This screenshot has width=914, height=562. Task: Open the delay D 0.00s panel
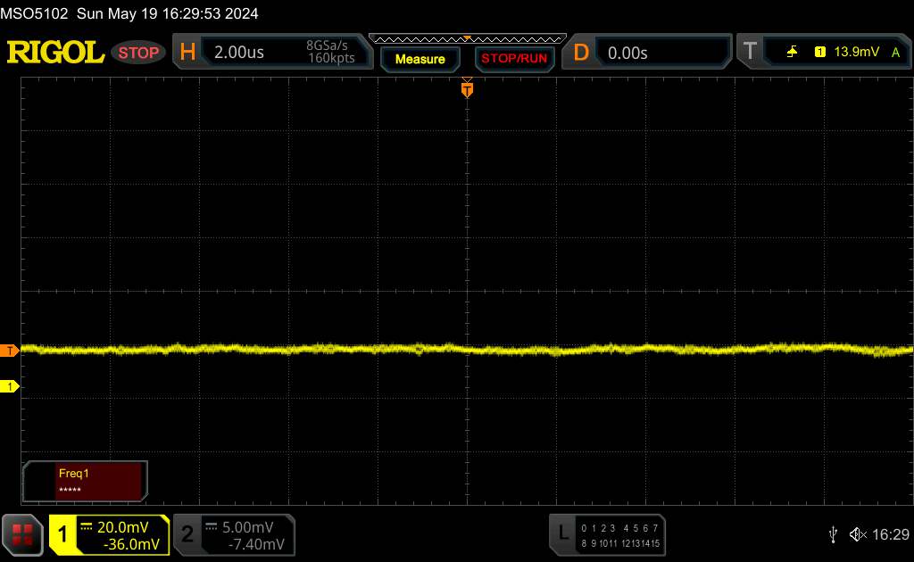[646, 53]
